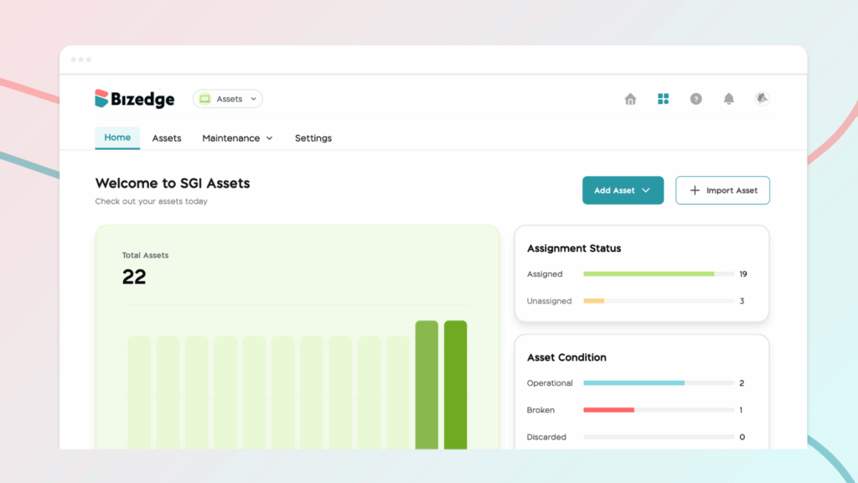Image resolution: width=858 pixels, height=483 pixels.
Task: Click the plus icon on Import Asset
Action: (695, 190)
